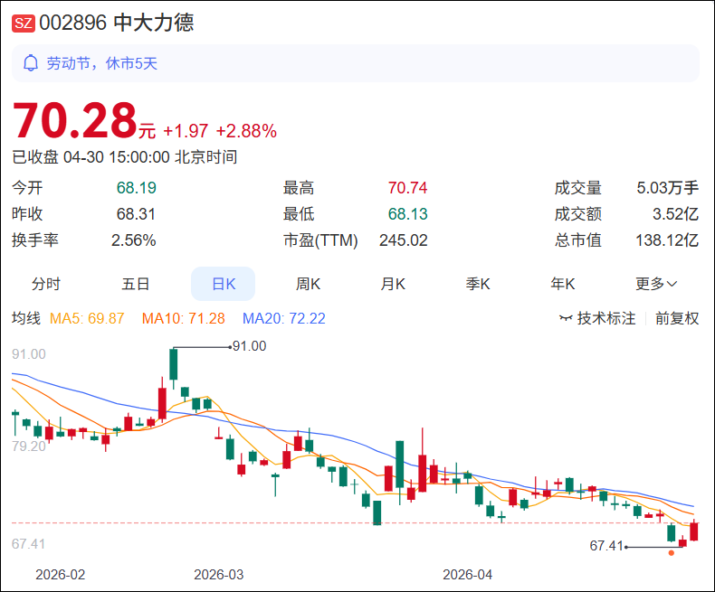The width and height of the screenshot is (715, 592).
Task: Click the +1.97 price change
Action: pyautogui.click(x=186, y=131)
